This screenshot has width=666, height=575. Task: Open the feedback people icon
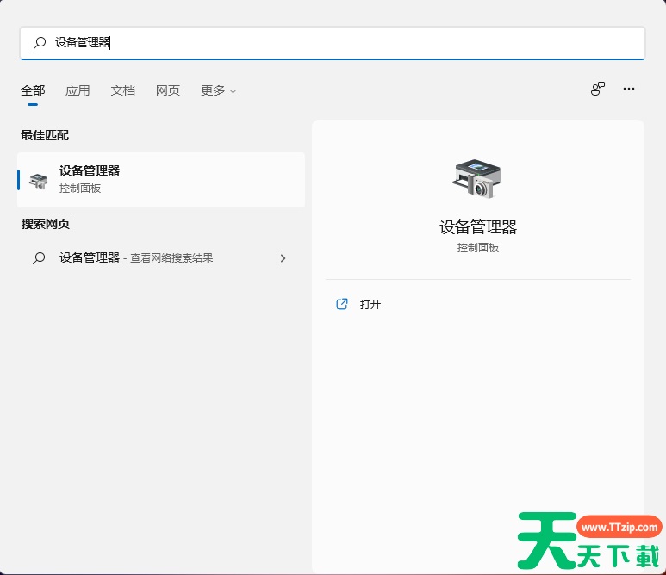click(x=598, y=89)
